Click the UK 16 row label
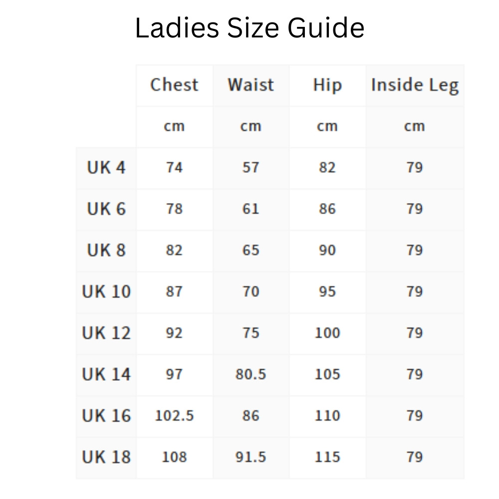The width and height of the screenshot is (499, 499). (x=106, y=416)
